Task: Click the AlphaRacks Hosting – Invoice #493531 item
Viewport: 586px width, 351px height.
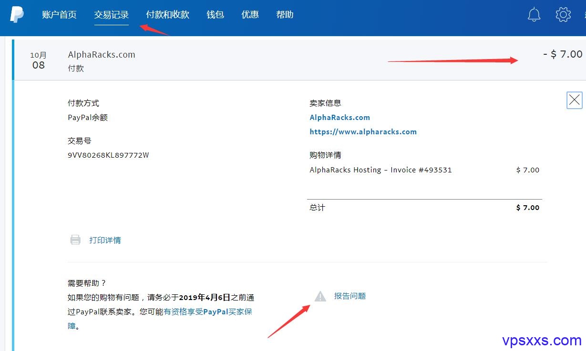Action: tap(381, 170)
